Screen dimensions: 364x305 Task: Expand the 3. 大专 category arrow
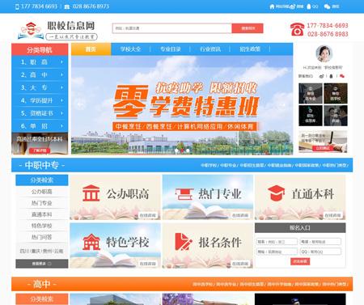[x=61, y=87]
